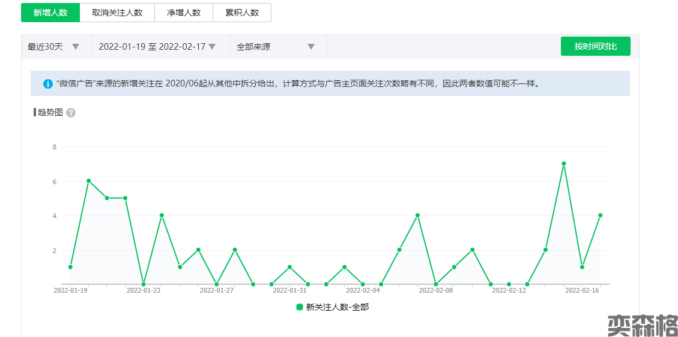Click the arrow icon beside the date range
Screen dimensions: 678x337
point(212,47)
